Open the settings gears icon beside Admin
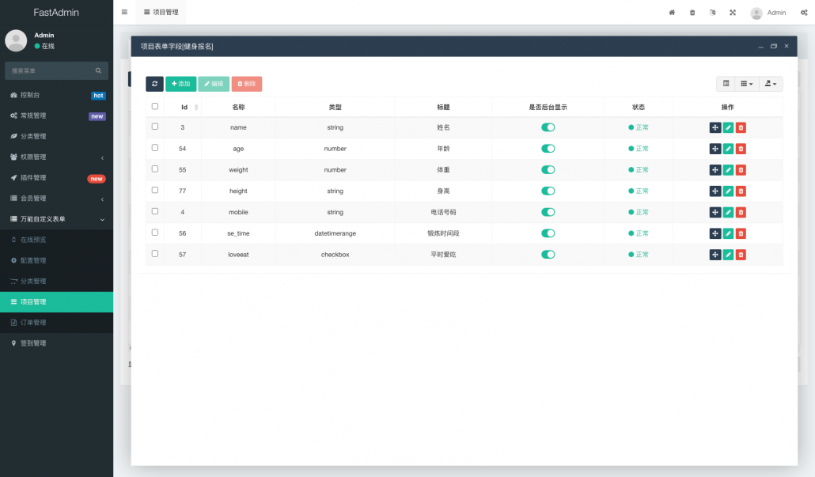Viewport: 815px width, 477px height. click(804, 13)
